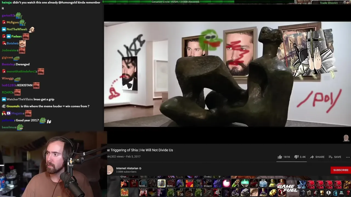Click the crown badge beside NotTheWheel

[4, 29]
